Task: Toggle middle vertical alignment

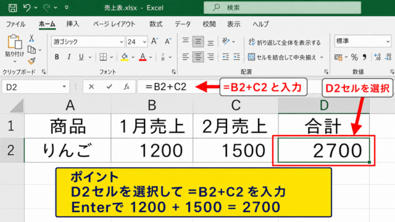Action: pyautogui.click(x=198, y=42)
